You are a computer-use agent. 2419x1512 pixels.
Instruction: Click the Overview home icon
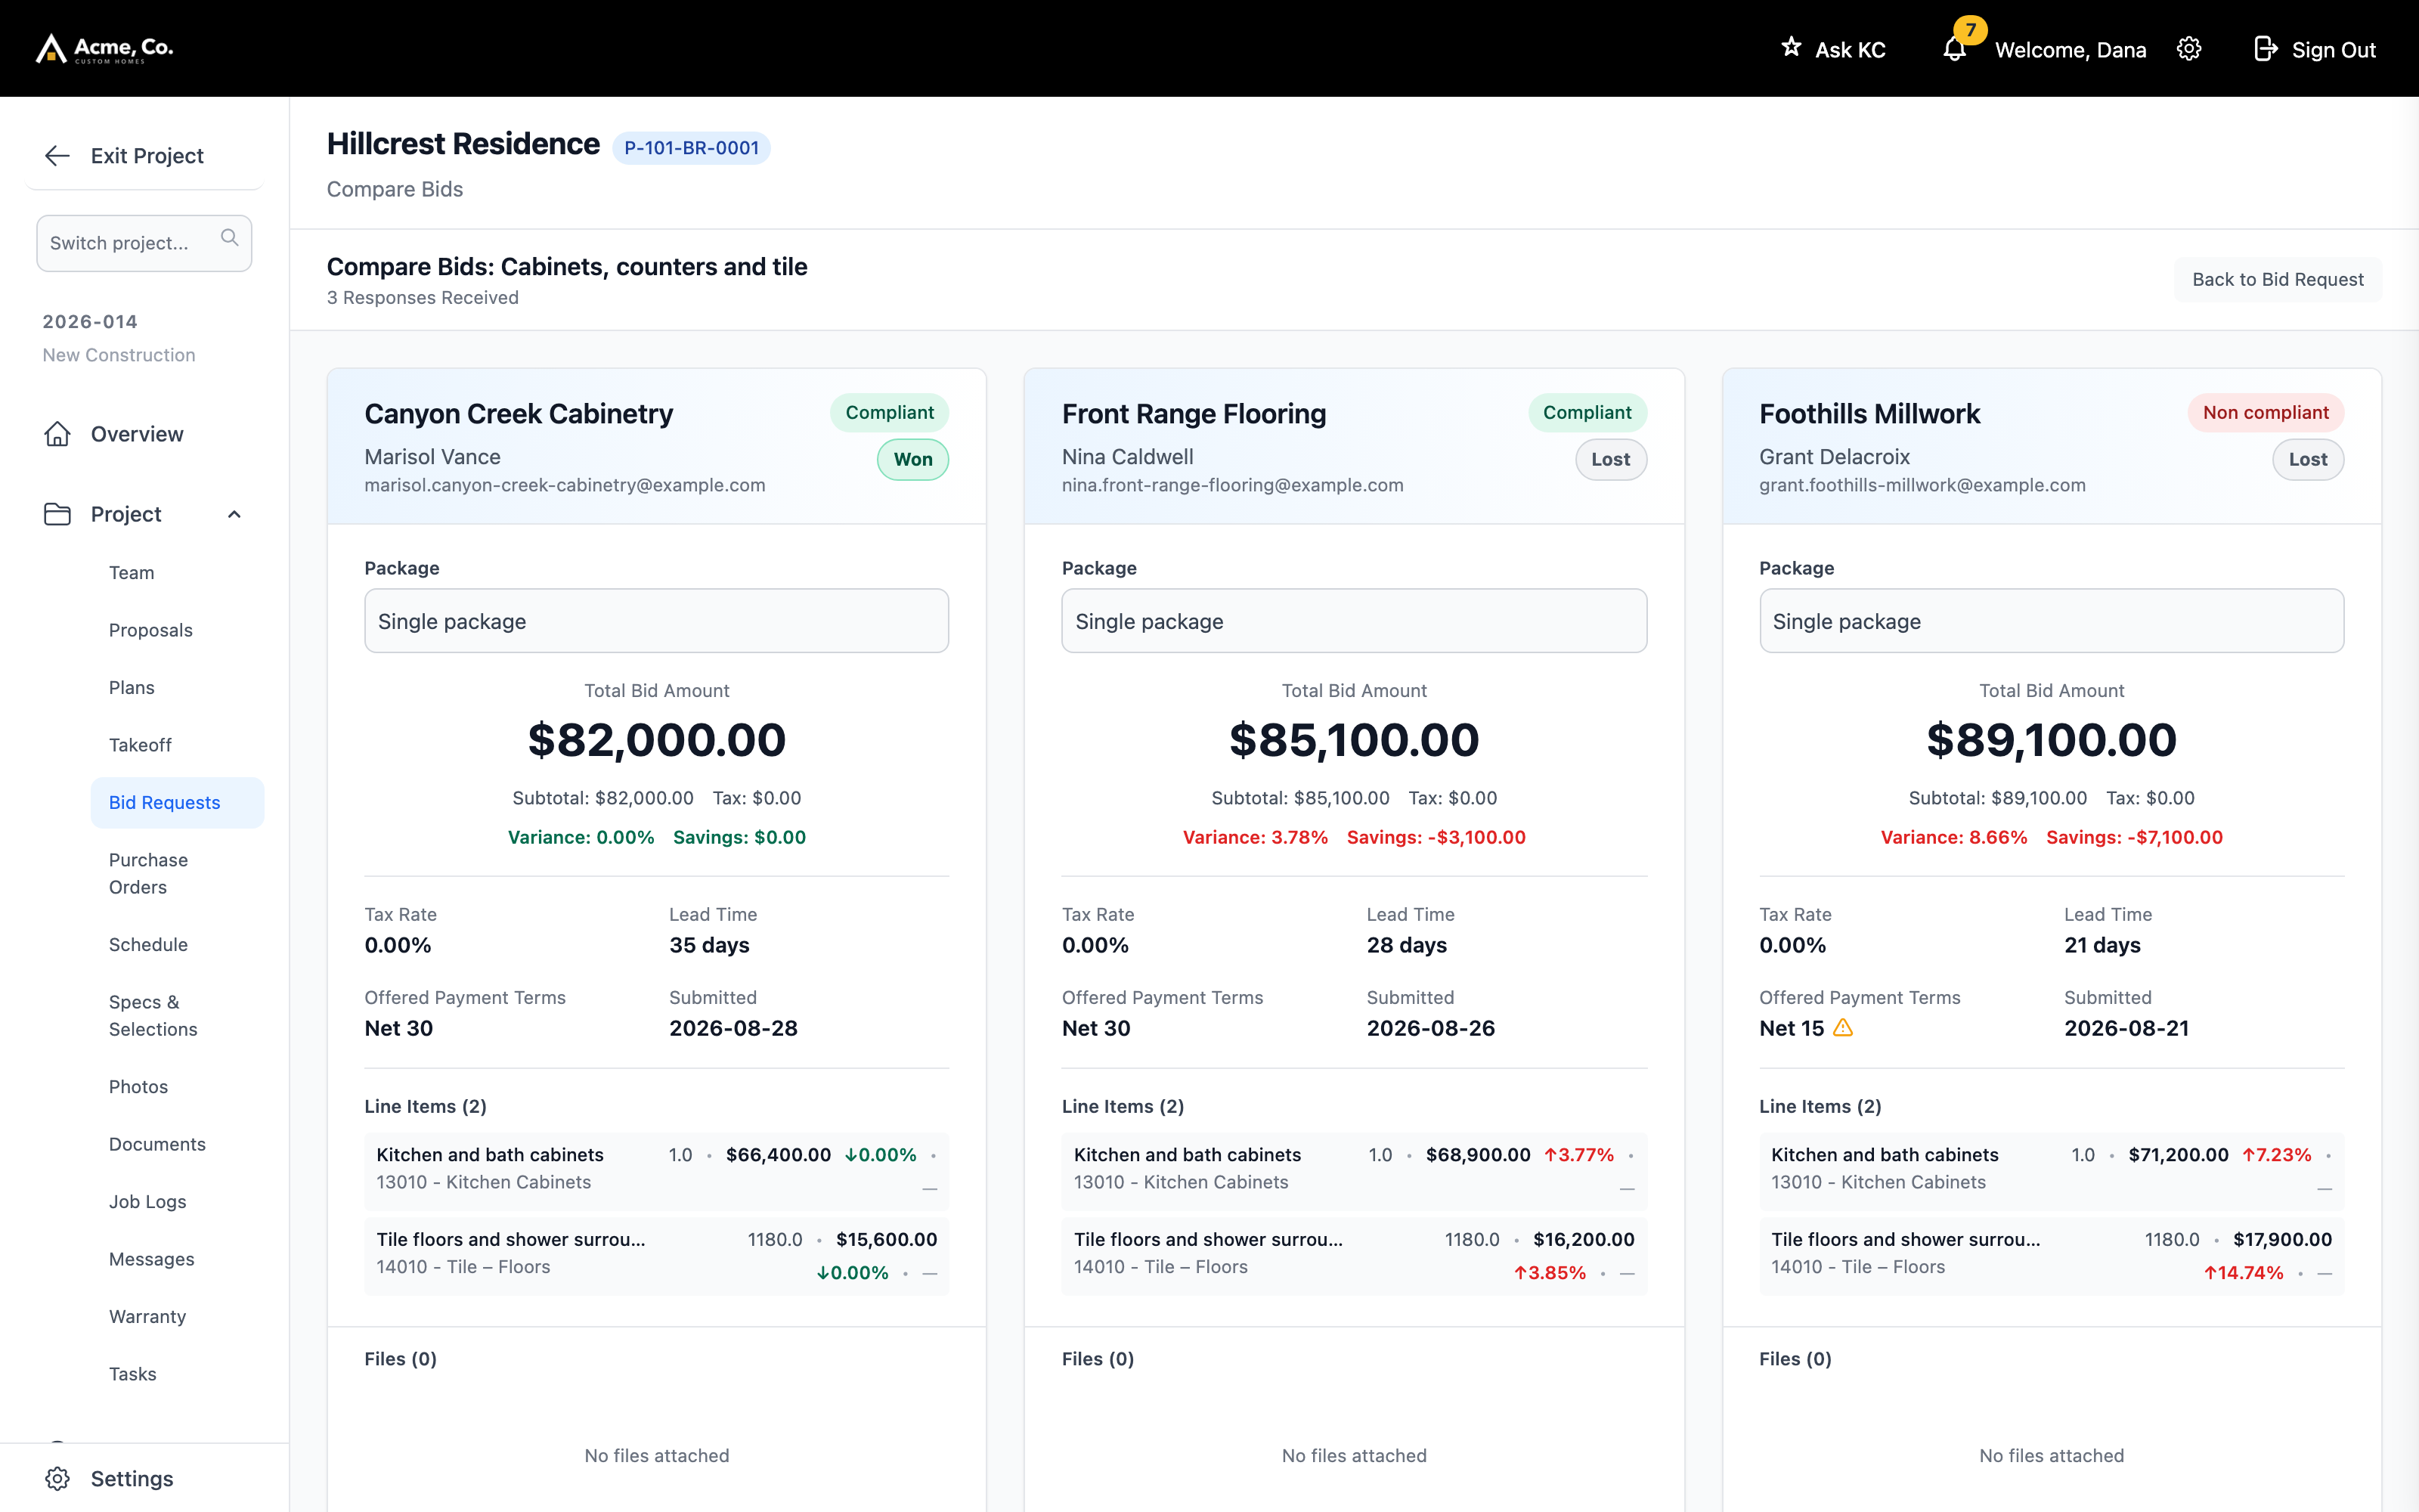[57, 434]
